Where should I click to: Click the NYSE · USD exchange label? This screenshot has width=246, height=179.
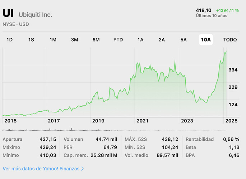pyautogui.click(x=16, y=24)
